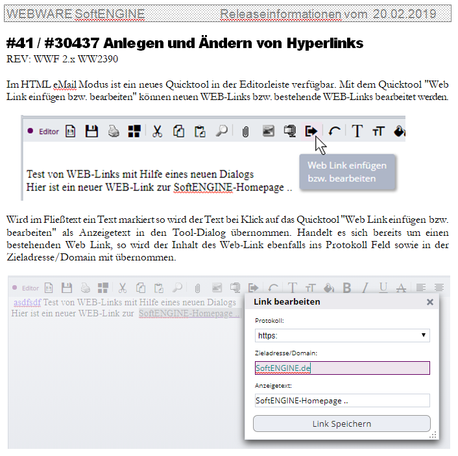Open the Protokoll https: dropdown
This screenshot has height=456, width=458.
click(342, 335)
